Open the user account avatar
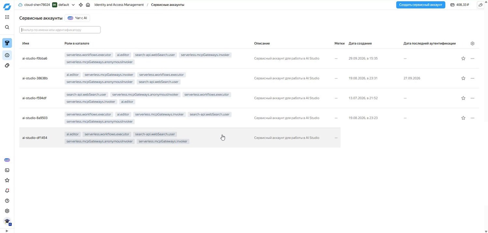This screenshot has height=233, width=488. 7,222
